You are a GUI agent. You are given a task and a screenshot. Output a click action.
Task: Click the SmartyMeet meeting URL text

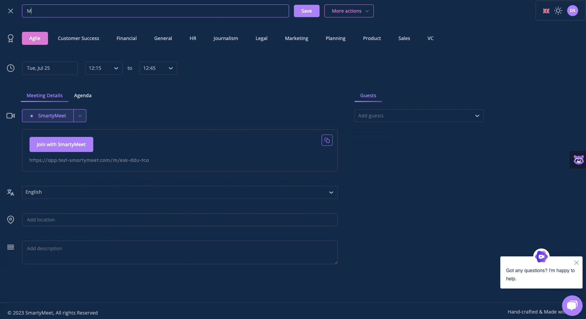tap(89, 160)
